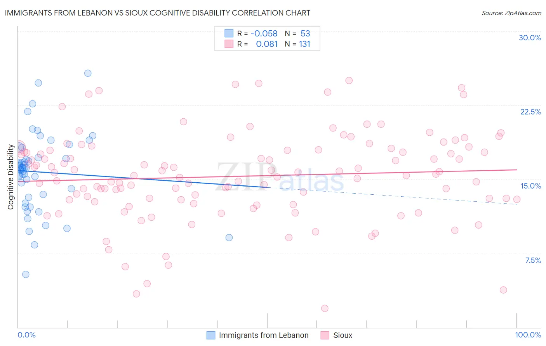The height and width of the screenshot is (346, 546).
Task: Click the N = 53 value
Action: (297, 33)
